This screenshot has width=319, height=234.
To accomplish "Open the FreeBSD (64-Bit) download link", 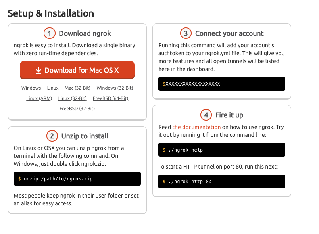I will coord(110,98).
